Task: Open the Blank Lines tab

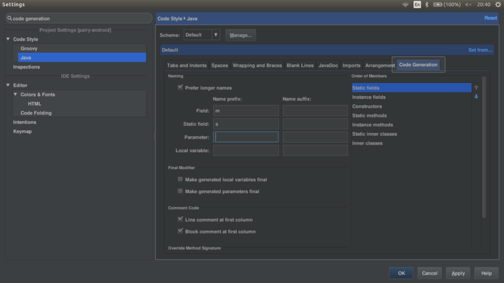Action: click(x=300, y=65)
